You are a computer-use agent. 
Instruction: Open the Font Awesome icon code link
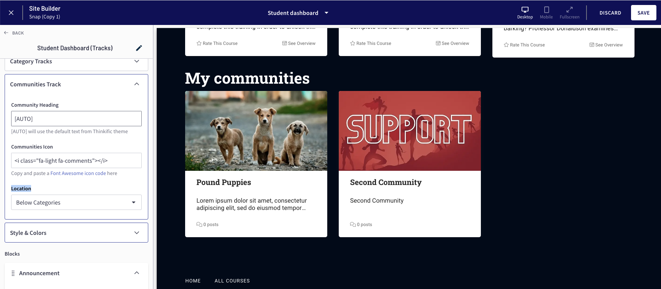78,173
